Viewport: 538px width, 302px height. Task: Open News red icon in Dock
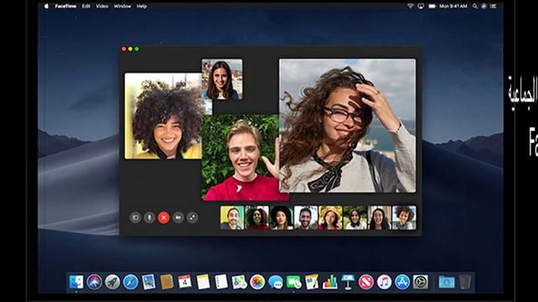coord(367,282)
